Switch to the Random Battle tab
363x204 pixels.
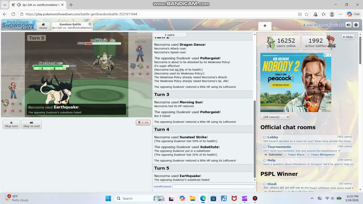pos(72,26)
